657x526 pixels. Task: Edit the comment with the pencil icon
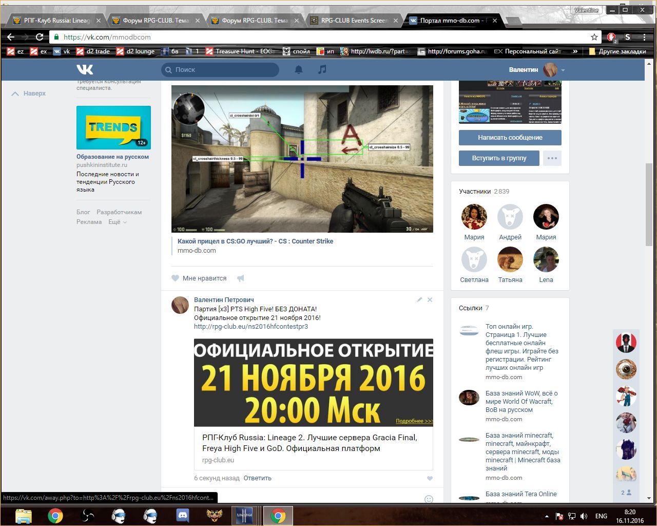419,299
